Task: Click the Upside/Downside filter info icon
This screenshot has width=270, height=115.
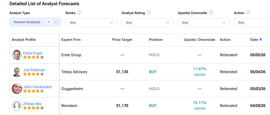Action: [x=211, y=12]
